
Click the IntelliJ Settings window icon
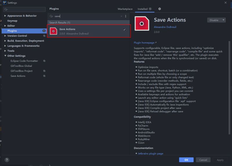point(5,3)
